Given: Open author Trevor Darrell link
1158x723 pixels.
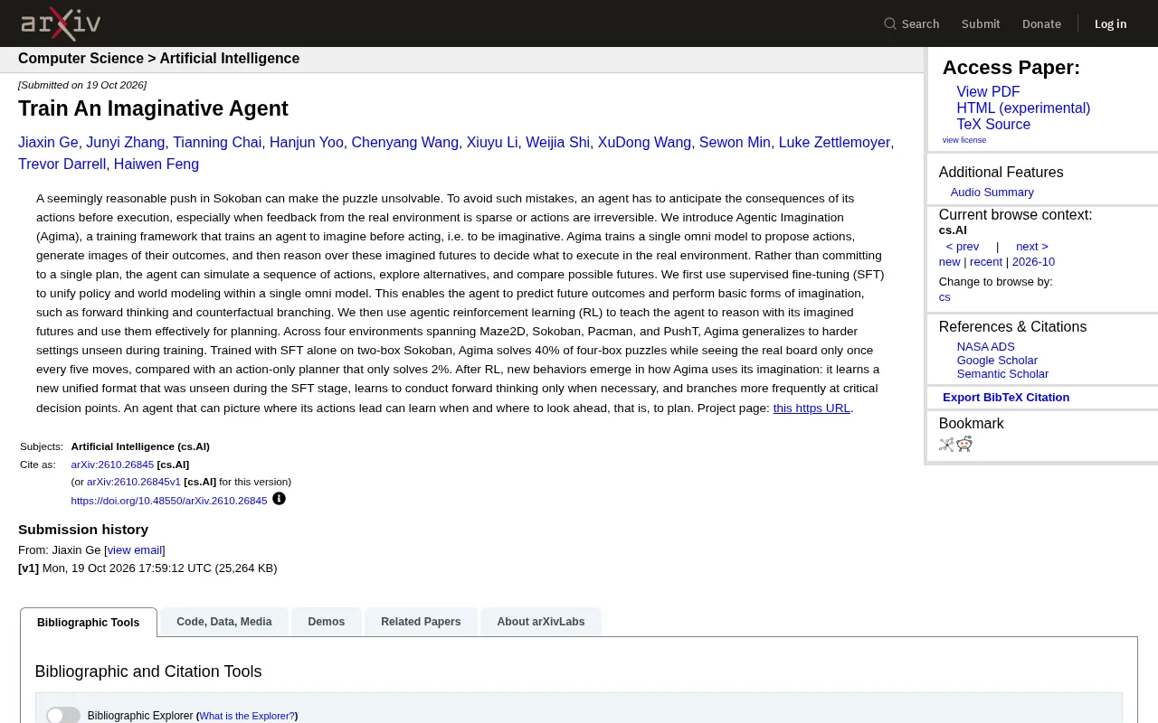Looking at the screenshot, I should tap(62, 164).
